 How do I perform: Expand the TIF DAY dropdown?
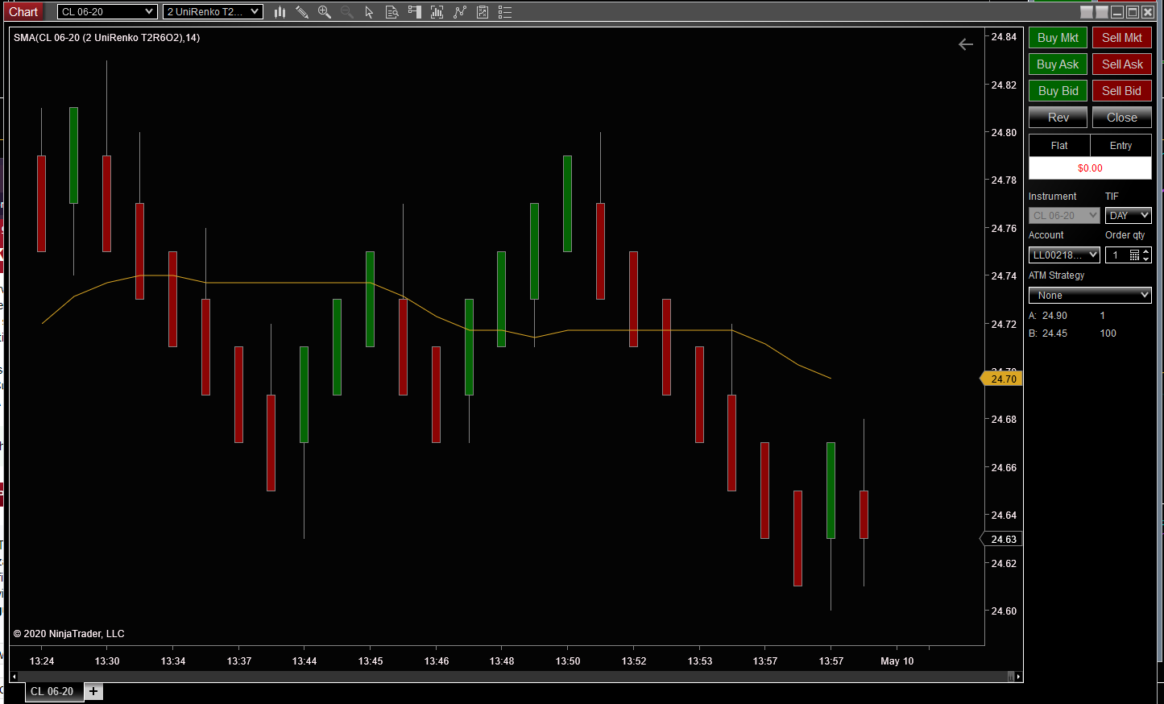[1129, 215]
